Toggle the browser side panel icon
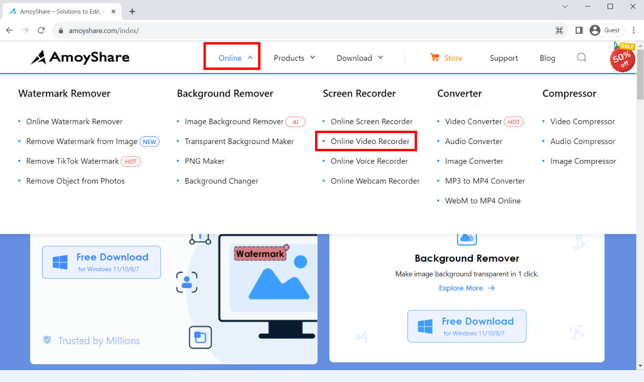644x382 pixels. 579,30
